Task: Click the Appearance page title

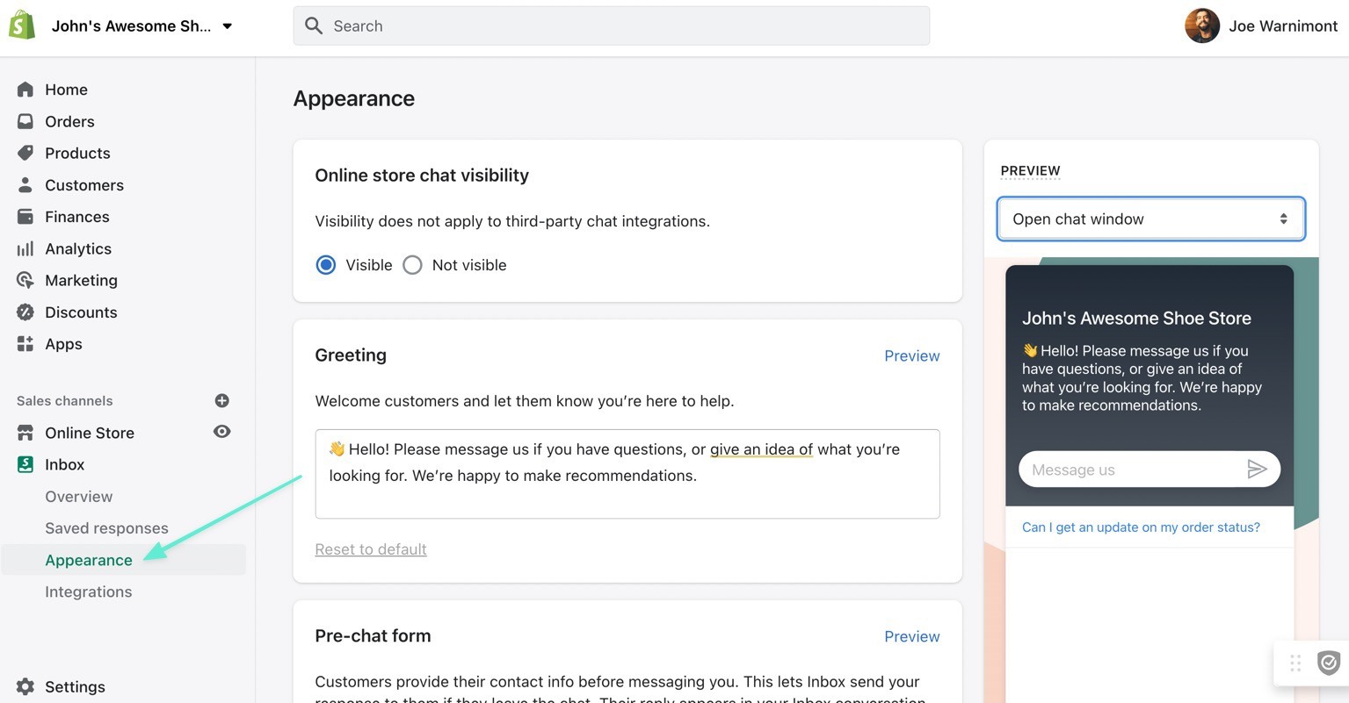Action: (x=354, y=98)
